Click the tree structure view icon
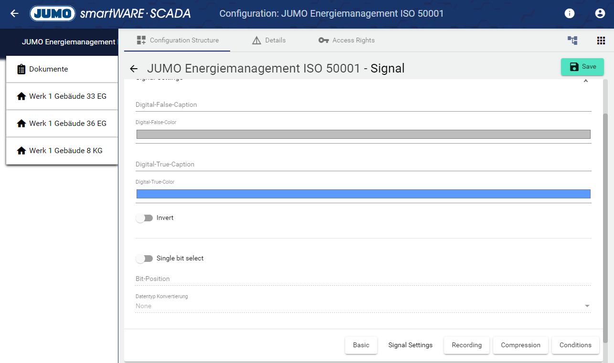This screenshot has height=363, width=614. click(x=572, y=41)
